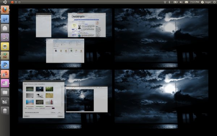This screenshot has width=217, height=136.
Task: Open the yellow launcher icon
Action: click(5, 46)
